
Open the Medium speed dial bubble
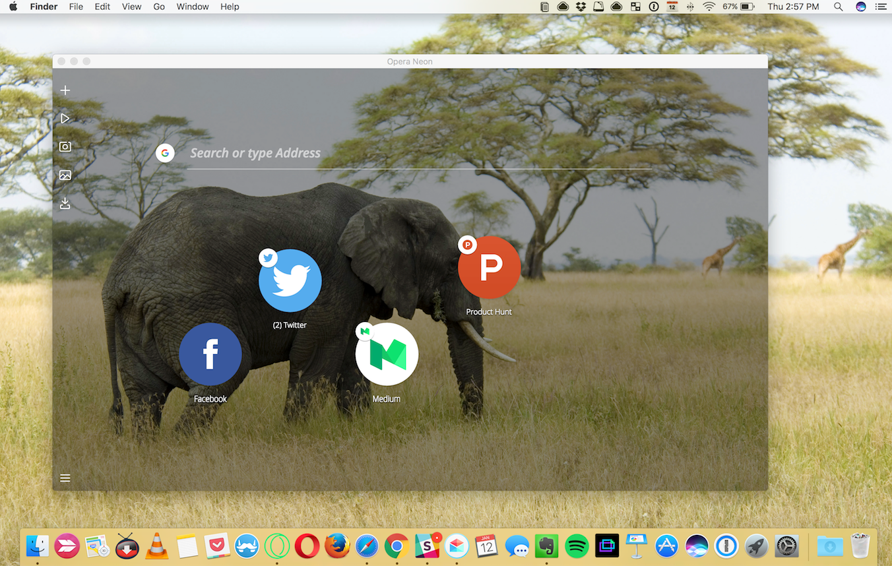coord(387,354)
